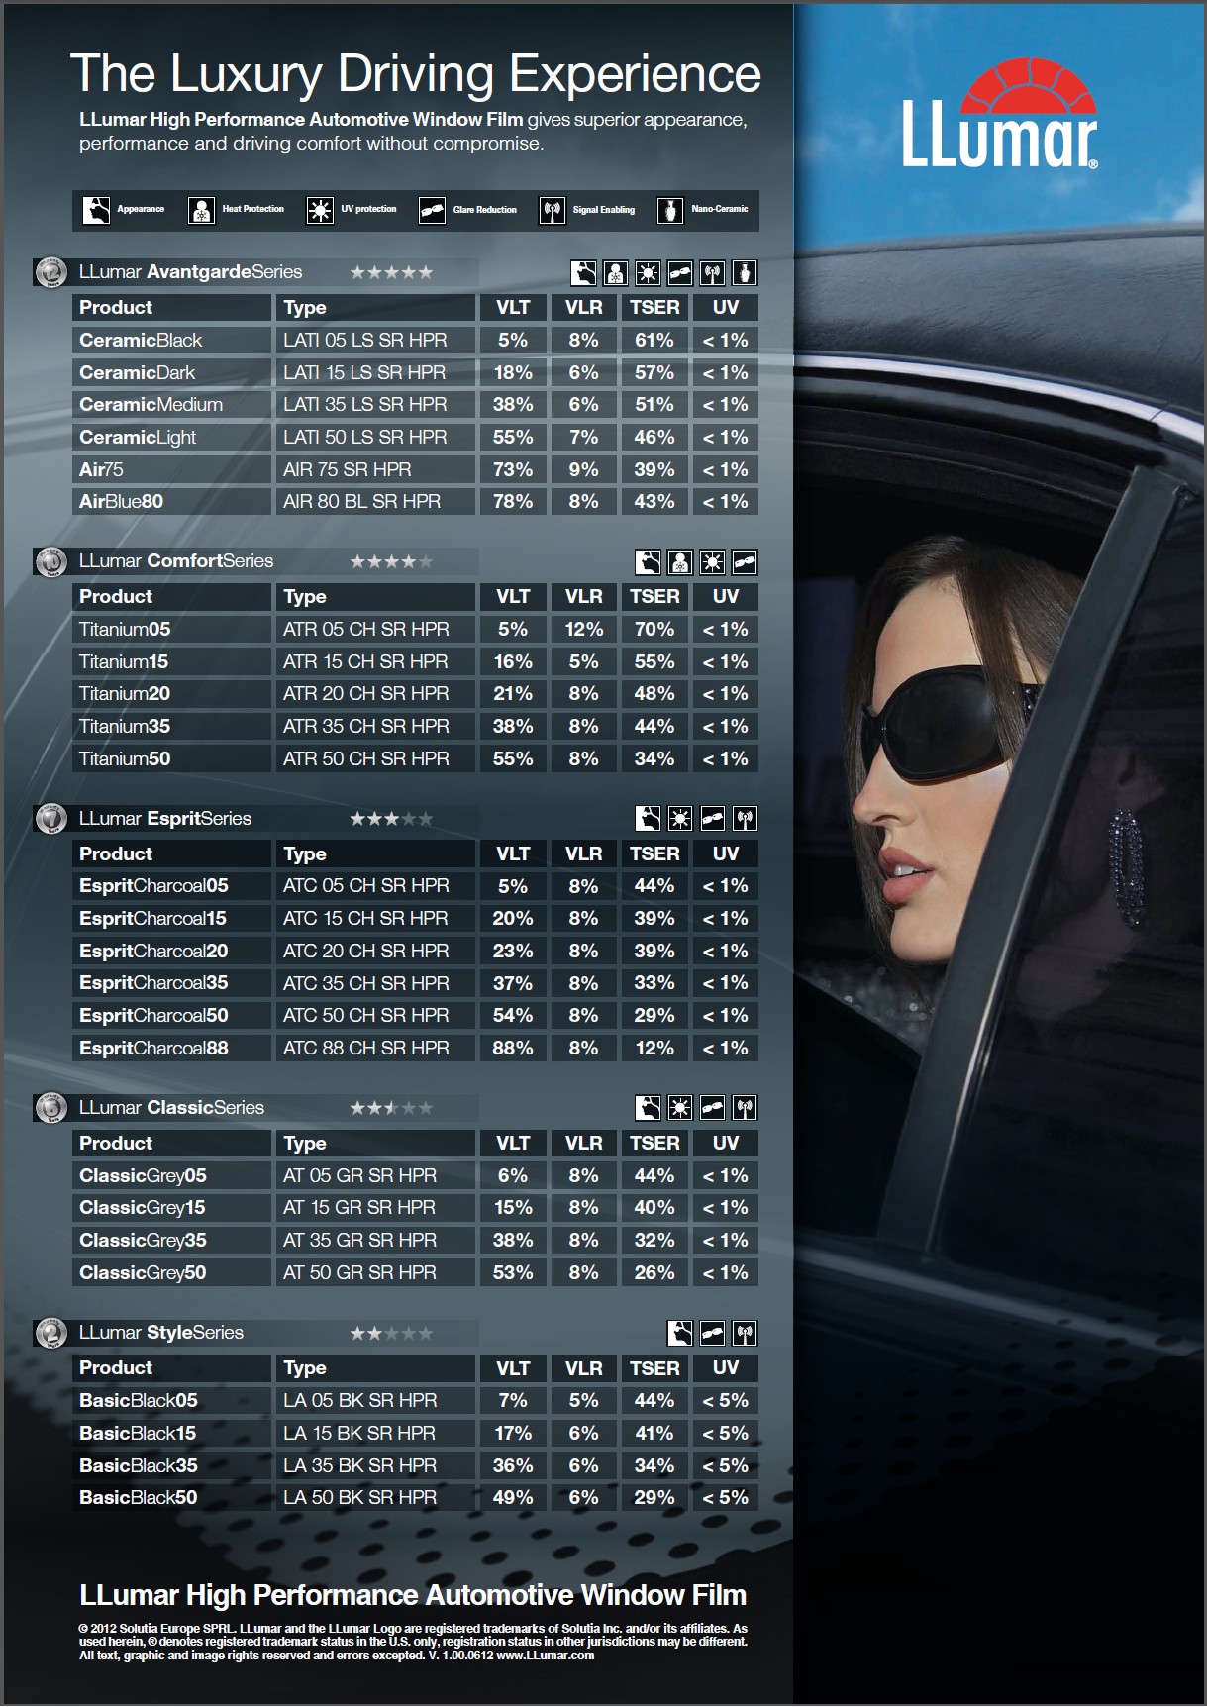Select the glare reduction icon in the StyleSeries header
This screenshot has width=1207, height=1707.
pyautogui.click(x=712, y=1333)
